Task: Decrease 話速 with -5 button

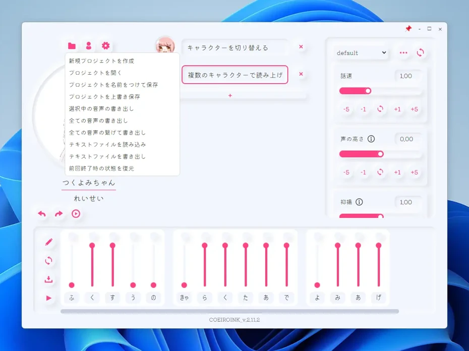Action: [x=346, y=109]
